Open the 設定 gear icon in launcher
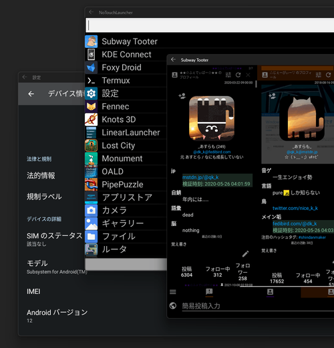The width and height of the screenshot is (334, 348). (x=91, y=93)
